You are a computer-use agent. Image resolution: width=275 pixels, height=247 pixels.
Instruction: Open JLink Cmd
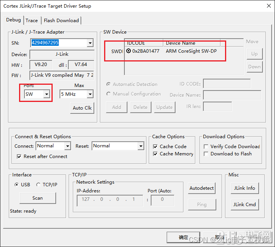pyautogui.click(x=244, y=205)
